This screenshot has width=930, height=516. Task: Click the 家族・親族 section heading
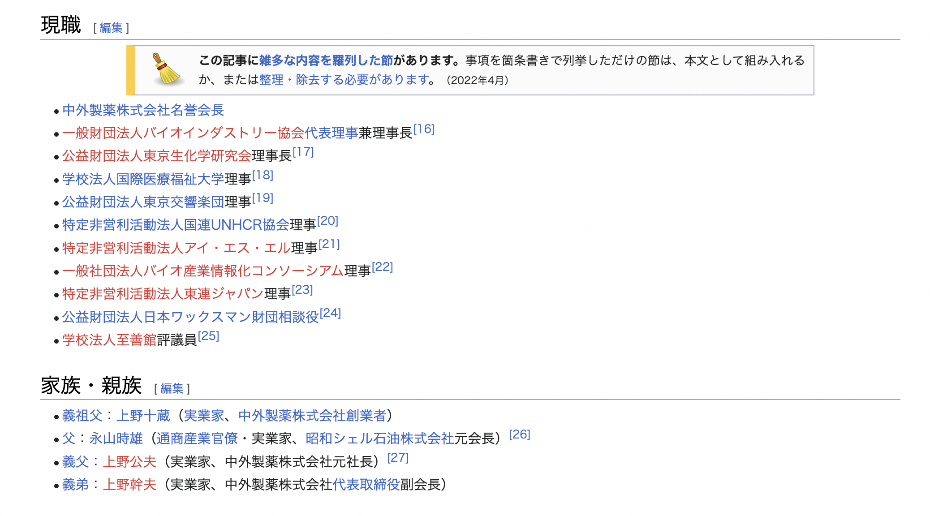tap(91, 386)
